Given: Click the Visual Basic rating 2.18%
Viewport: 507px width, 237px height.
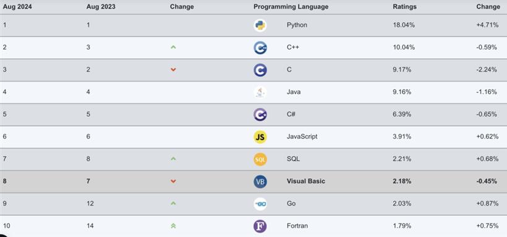Looking at the screenshot, I should 402,181.
